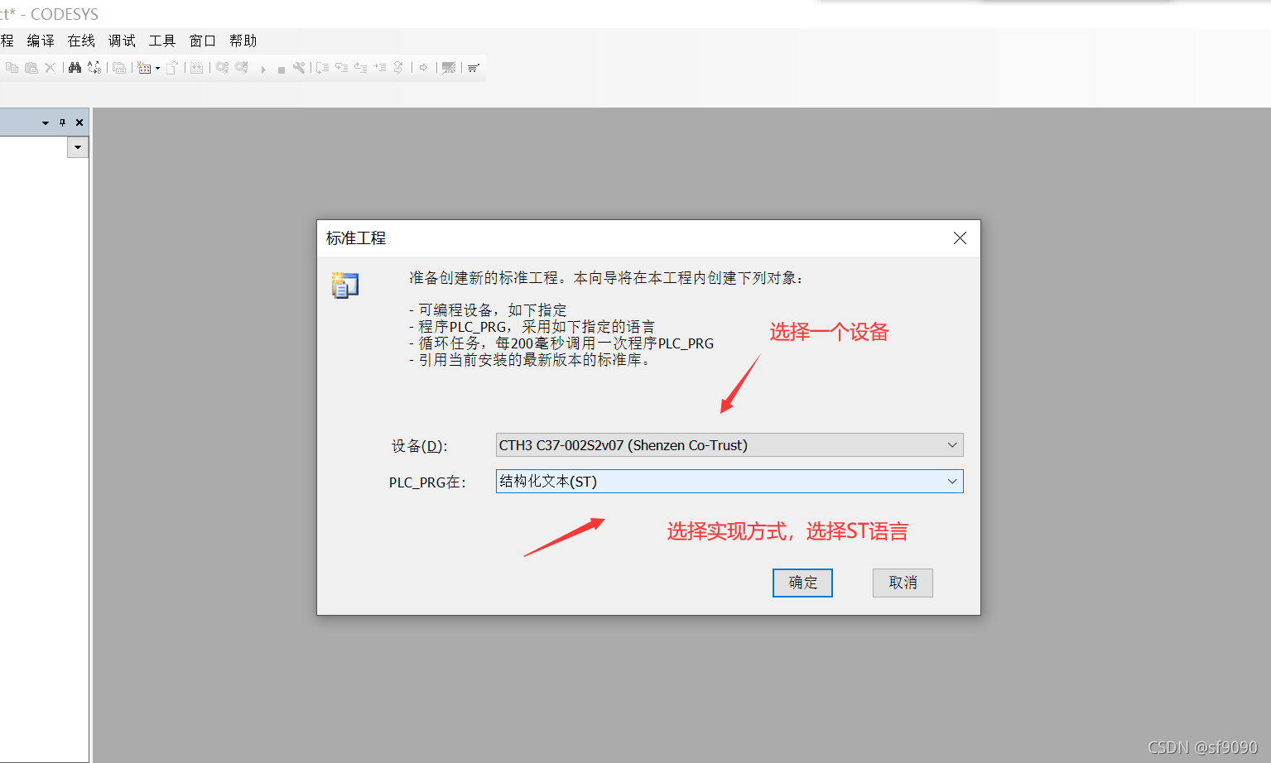Click the Step Over debug icon
Screen dimensions: 1271x763
[x=322, y=68]
